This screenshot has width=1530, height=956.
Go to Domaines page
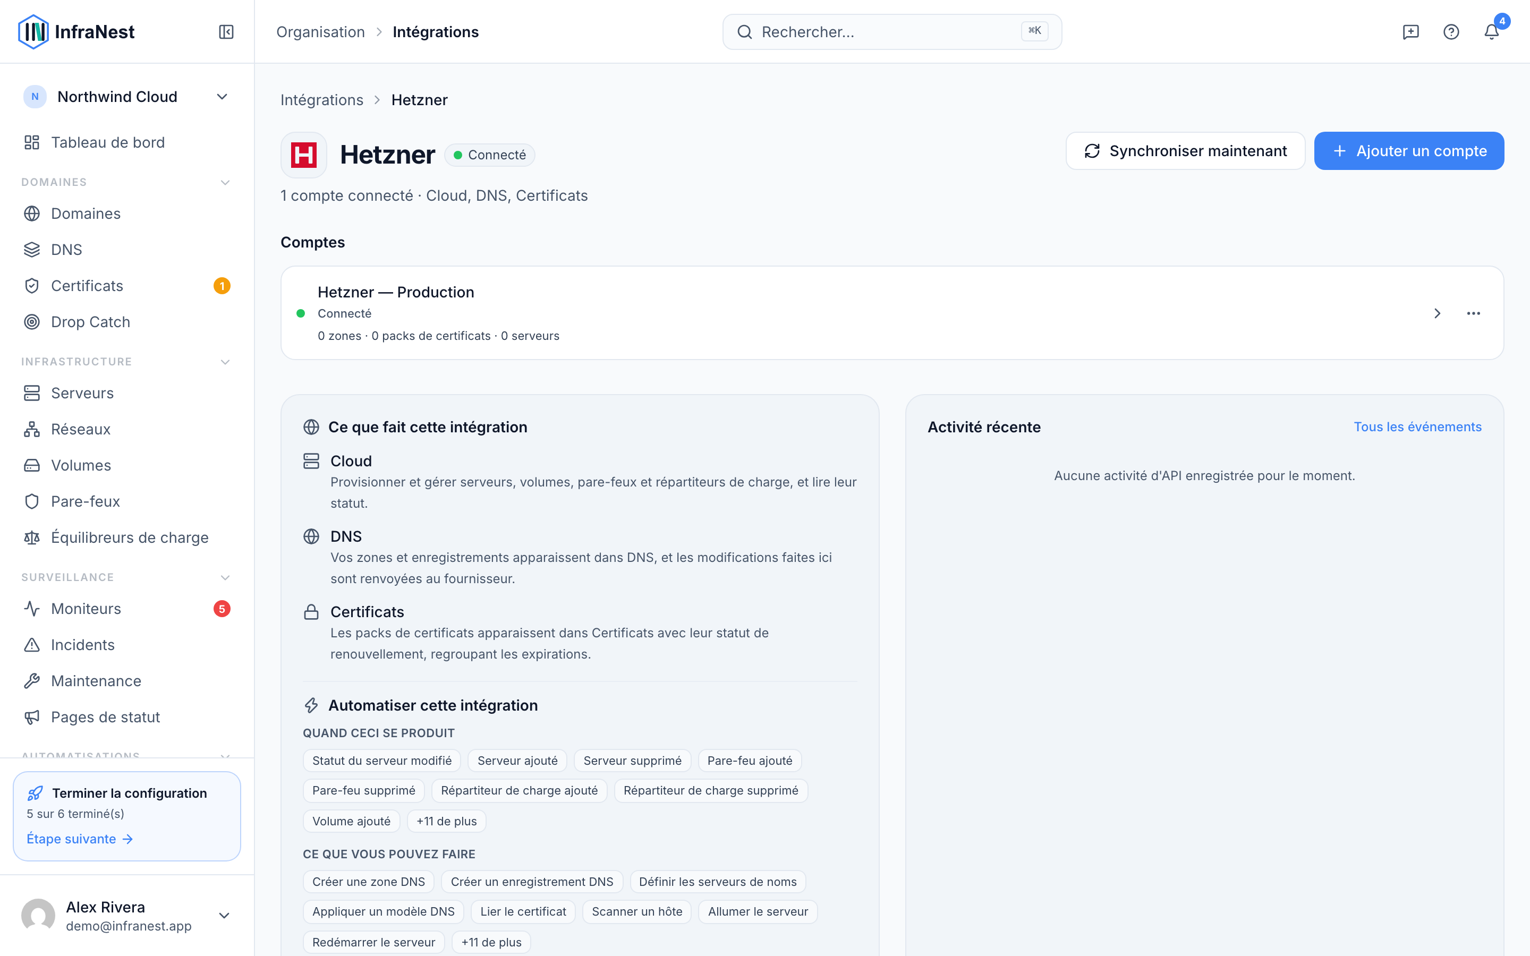[126, 214]
